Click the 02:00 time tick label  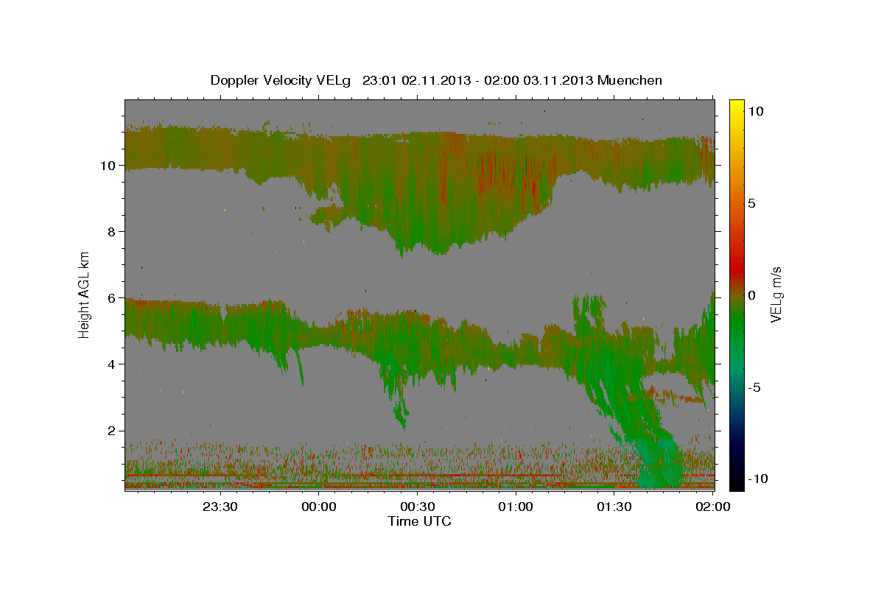(712, 507)
